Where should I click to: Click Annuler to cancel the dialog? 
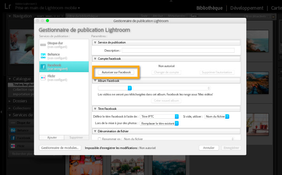tap(208, 148)
